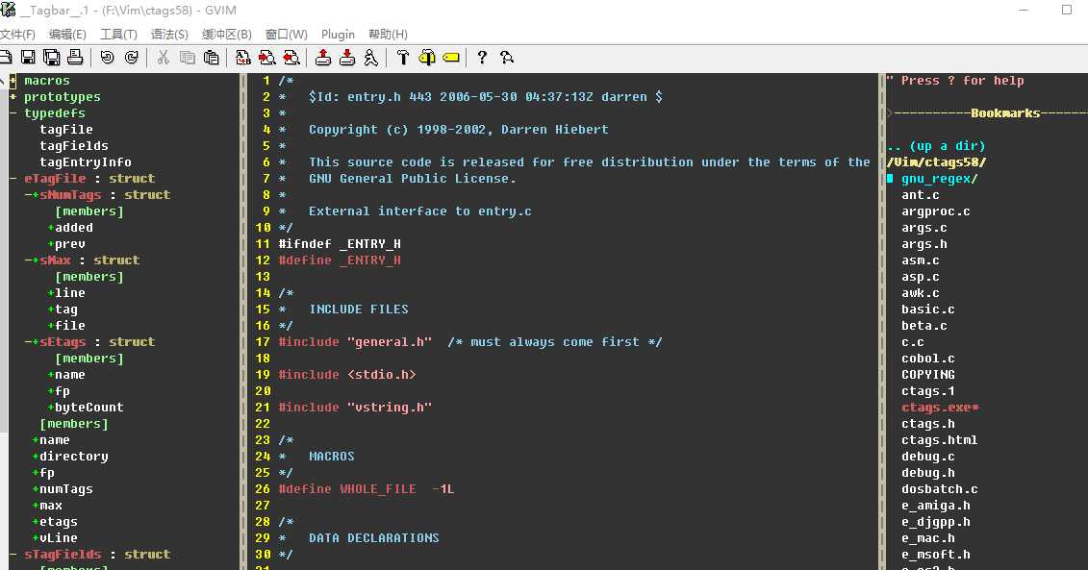Build tags with hammer-and-tag icon
The width and height of the screenshot is (1088, 570).
[x=427, y=58]
